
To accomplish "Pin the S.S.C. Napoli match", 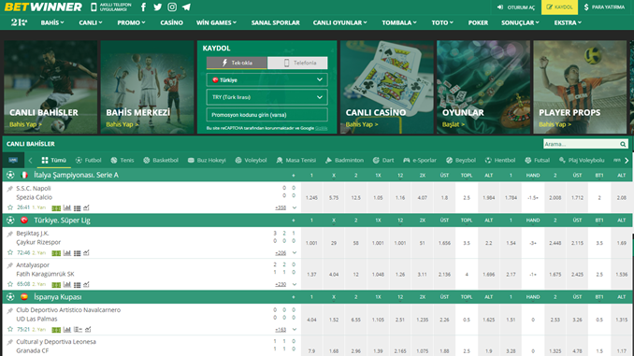I will [9, 189].
